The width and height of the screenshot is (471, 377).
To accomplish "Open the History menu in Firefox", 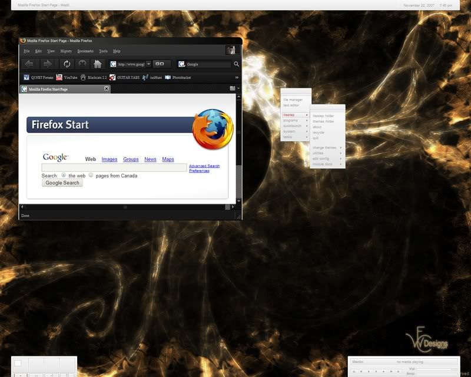I will [x=66, y=51].
